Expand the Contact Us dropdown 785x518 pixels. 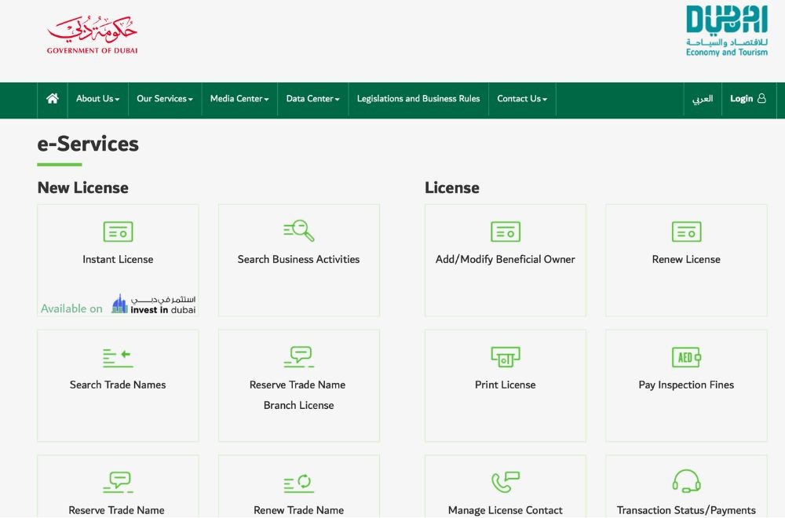click(x=522, y=99)
